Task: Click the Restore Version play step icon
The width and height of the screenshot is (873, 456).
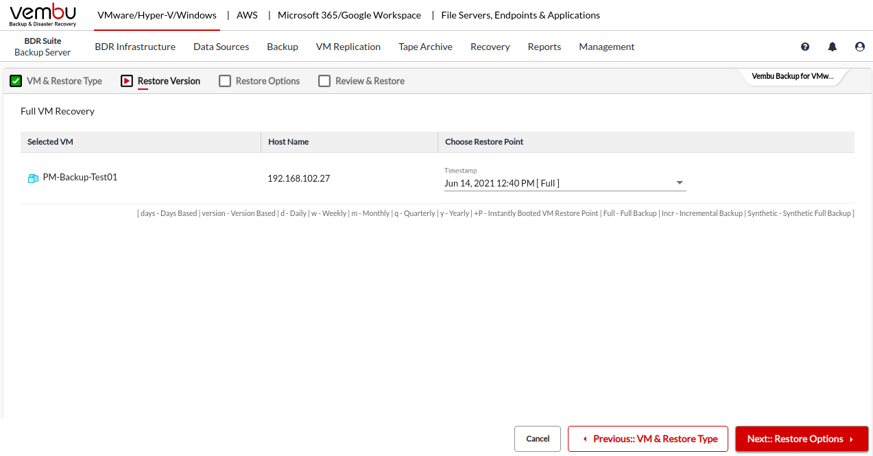Action: (127, 81)
